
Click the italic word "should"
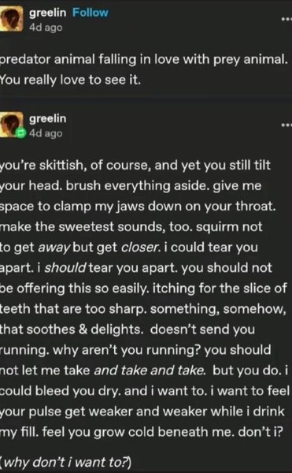point(65,267)
